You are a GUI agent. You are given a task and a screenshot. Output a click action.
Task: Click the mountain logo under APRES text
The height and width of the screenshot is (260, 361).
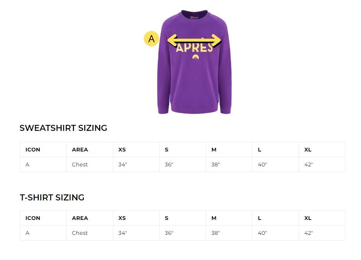[x=195, y=57]
